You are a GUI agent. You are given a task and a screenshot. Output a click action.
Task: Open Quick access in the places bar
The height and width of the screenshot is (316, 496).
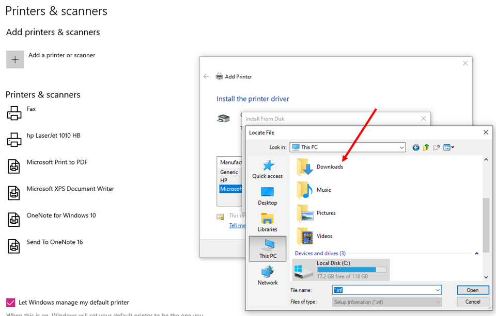click(x=267, y=170)
